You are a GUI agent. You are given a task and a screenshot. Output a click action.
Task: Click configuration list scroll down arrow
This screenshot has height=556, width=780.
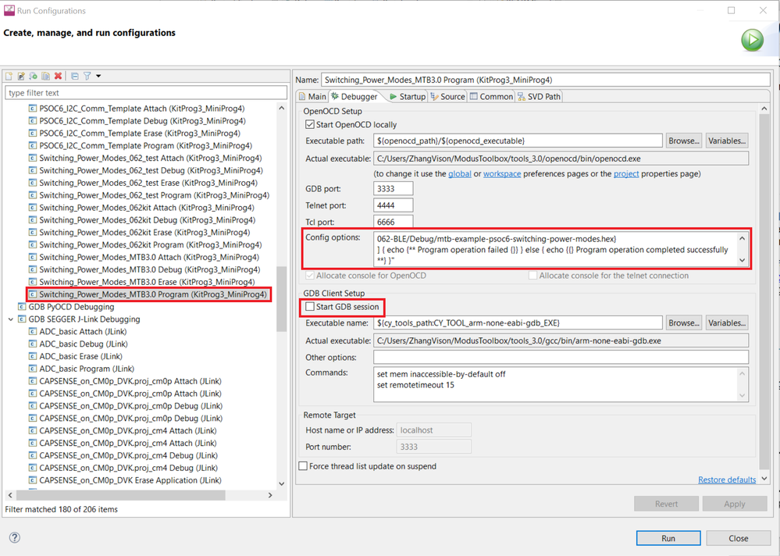pyautogui.click(x=282, y=483)
